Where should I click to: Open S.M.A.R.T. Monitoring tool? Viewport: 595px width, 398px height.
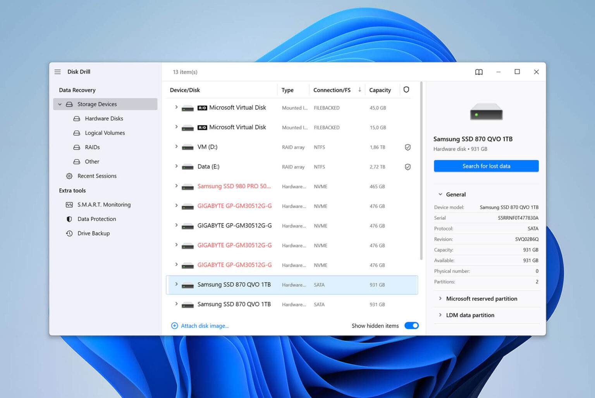[x=104, y=204]
